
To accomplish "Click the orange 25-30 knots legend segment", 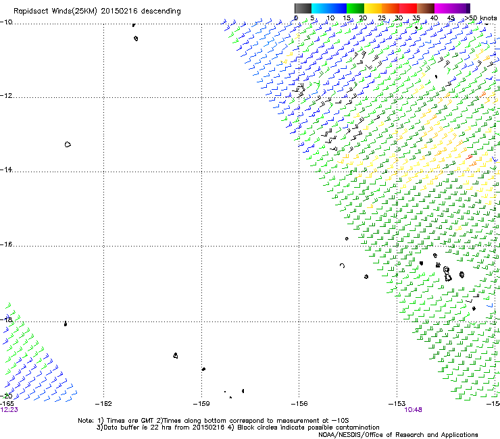I will [x=391, y=8].
